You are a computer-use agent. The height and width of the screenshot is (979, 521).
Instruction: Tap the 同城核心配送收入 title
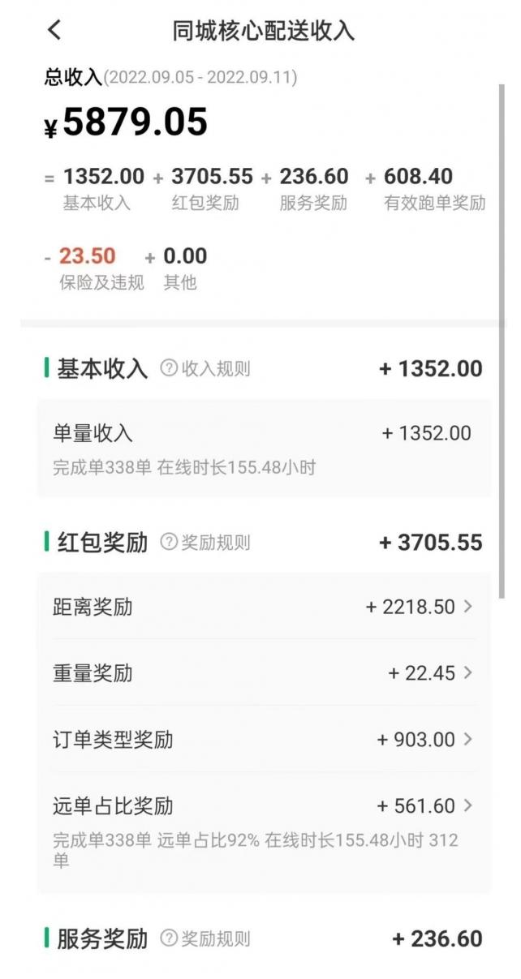tap(260, 28)
